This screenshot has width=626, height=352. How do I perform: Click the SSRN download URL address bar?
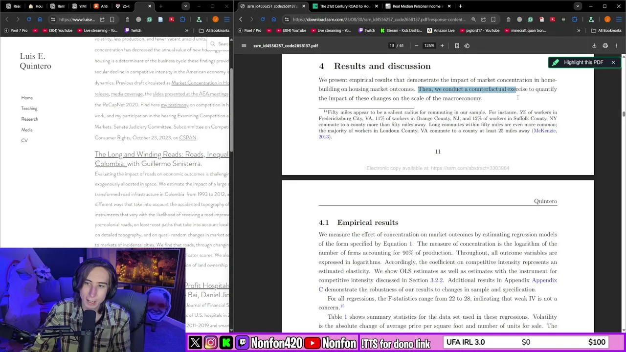[x=379, y=20]
